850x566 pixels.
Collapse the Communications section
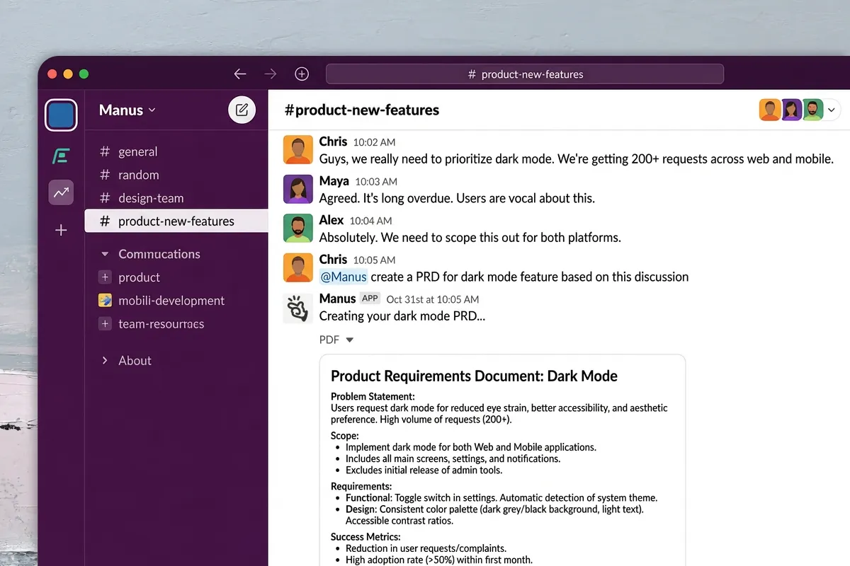point(105,254)
